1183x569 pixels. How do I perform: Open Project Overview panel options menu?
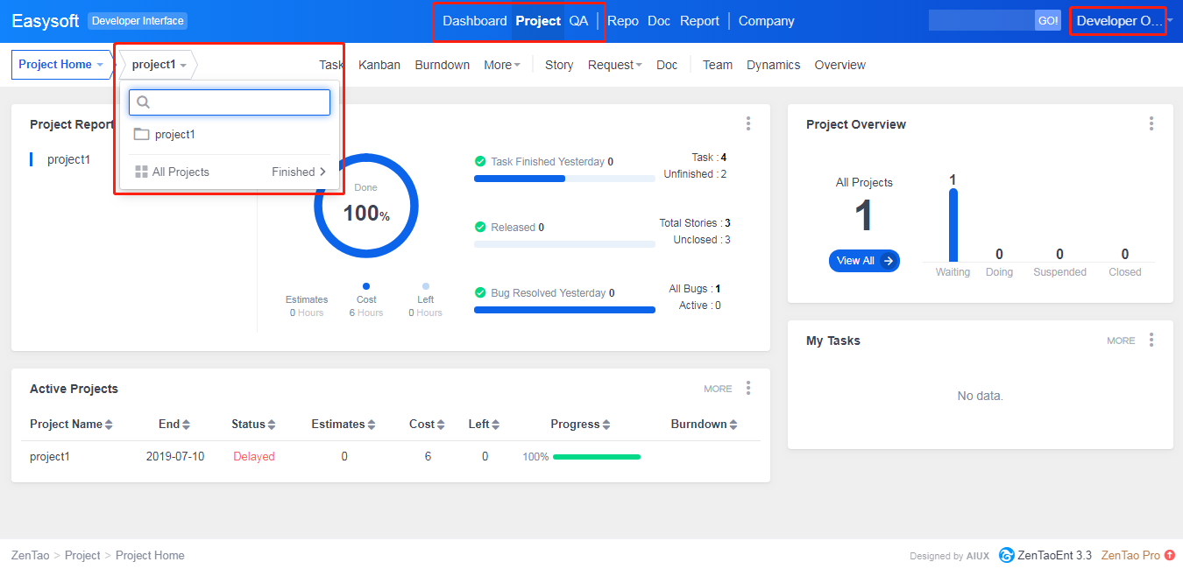pyautogui.click(x=1151, y=123)
